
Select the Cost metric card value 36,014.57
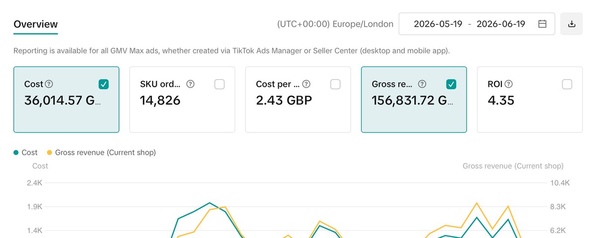63,101
